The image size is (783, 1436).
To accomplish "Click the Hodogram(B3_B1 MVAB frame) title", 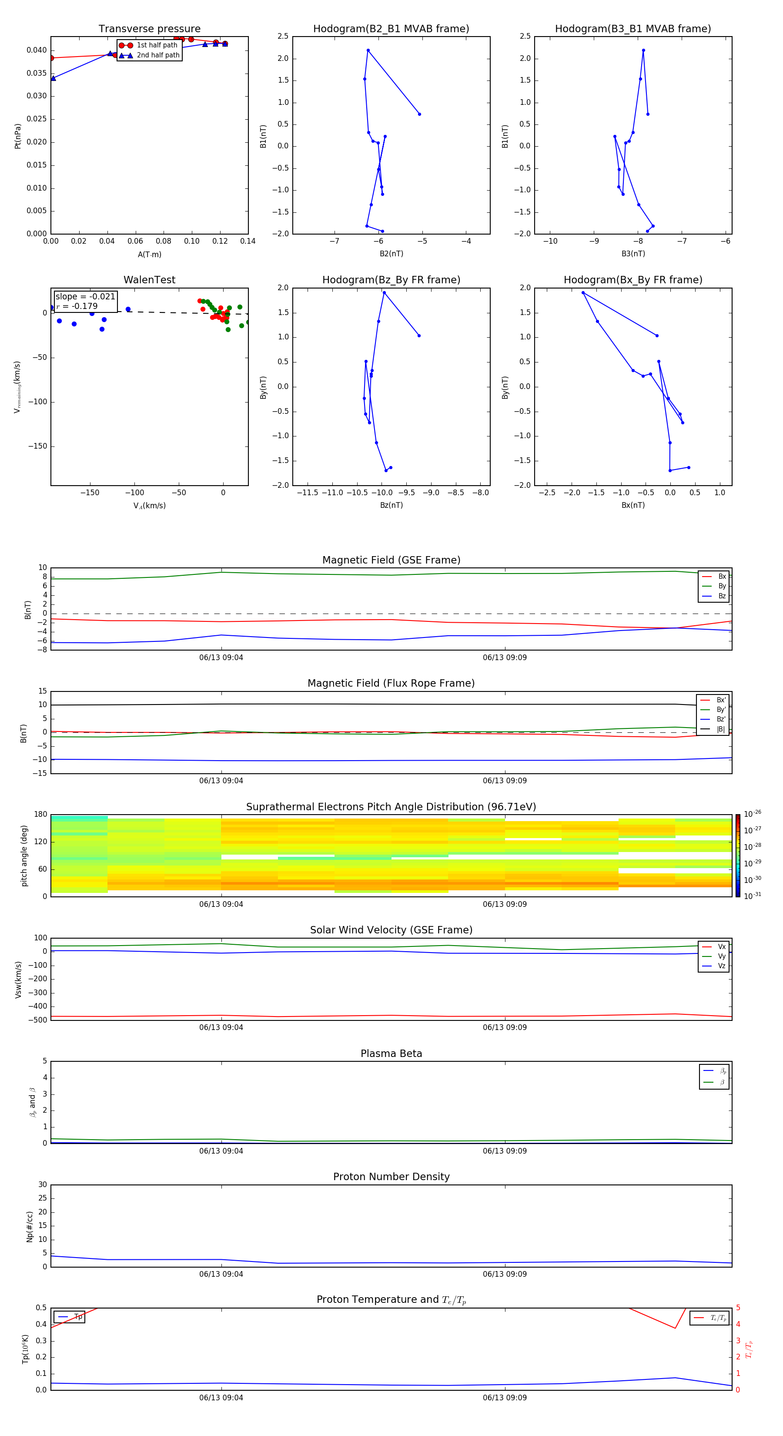I will [633, 29].
